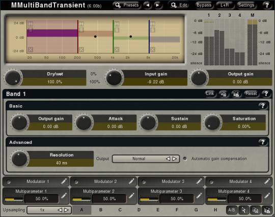Open Basic panel help icon
Image resolution: width=275 pixels, height=217 pixels.
pyautogui.click(x=263, y=106)
